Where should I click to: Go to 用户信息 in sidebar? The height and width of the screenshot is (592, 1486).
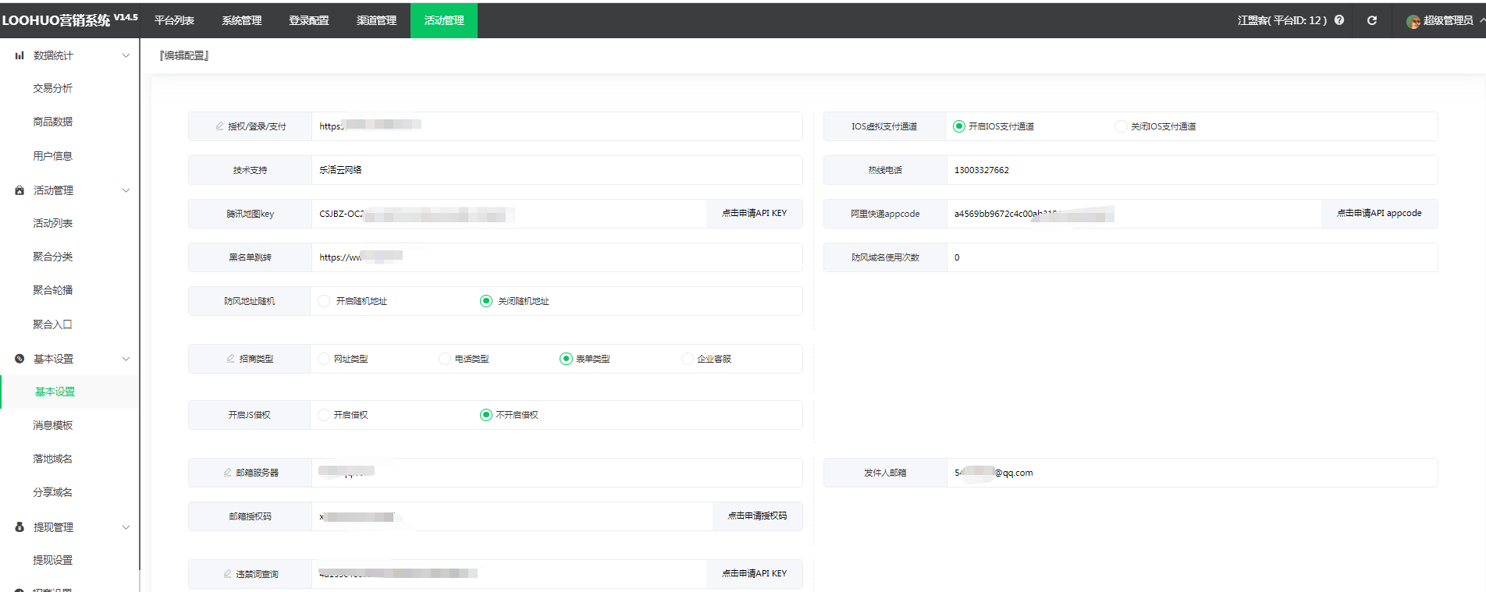52,156
